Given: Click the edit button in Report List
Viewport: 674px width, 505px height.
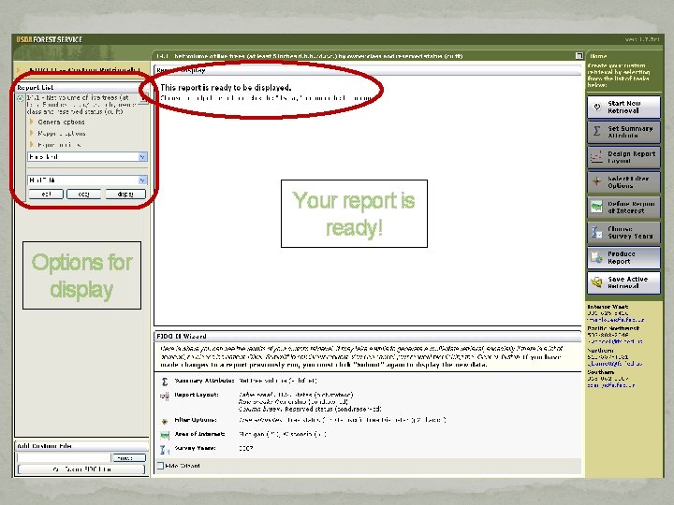Looking at the screenshot, I should [46, 195].
